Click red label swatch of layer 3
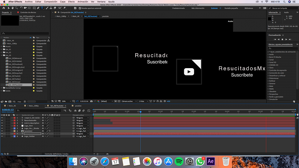The image size is (299, 168). (15, 123)
